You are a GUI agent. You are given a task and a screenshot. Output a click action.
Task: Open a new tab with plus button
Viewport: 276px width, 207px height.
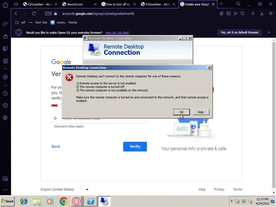222,4
